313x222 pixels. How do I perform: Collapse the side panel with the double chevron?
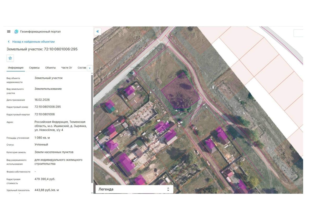98,32
